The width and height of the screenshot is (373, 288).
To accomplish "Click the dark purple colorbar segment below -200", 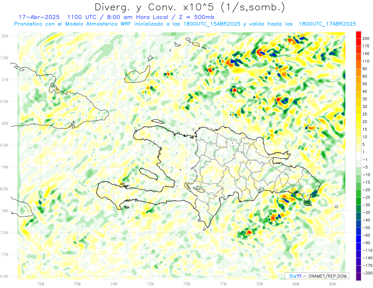I will pyautogui.click(x=358, y=277).
